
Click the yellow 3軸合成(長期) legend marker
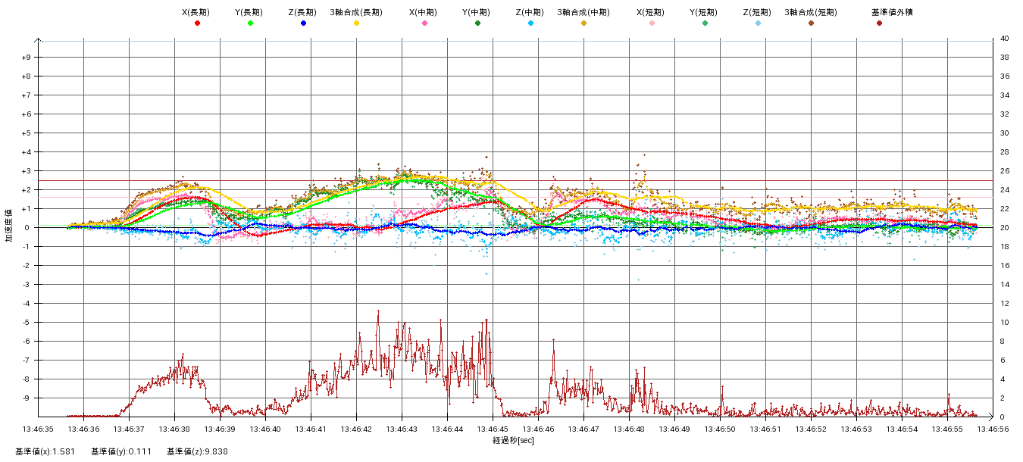(x=356, y=23)
